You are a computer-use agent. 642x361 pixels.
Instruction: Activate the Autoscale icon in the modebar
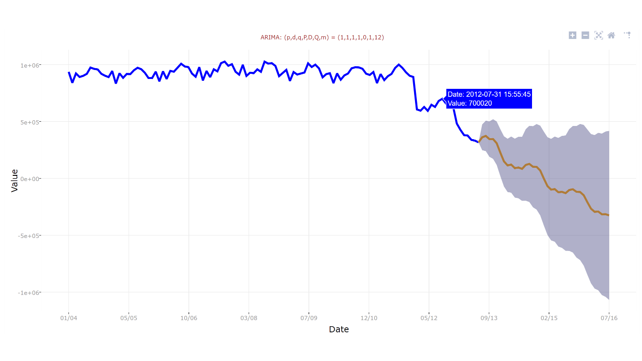598,35
